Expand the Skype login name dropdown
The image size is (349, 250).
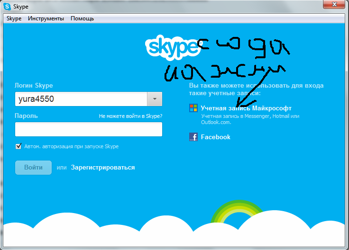[x=155, y=99]
